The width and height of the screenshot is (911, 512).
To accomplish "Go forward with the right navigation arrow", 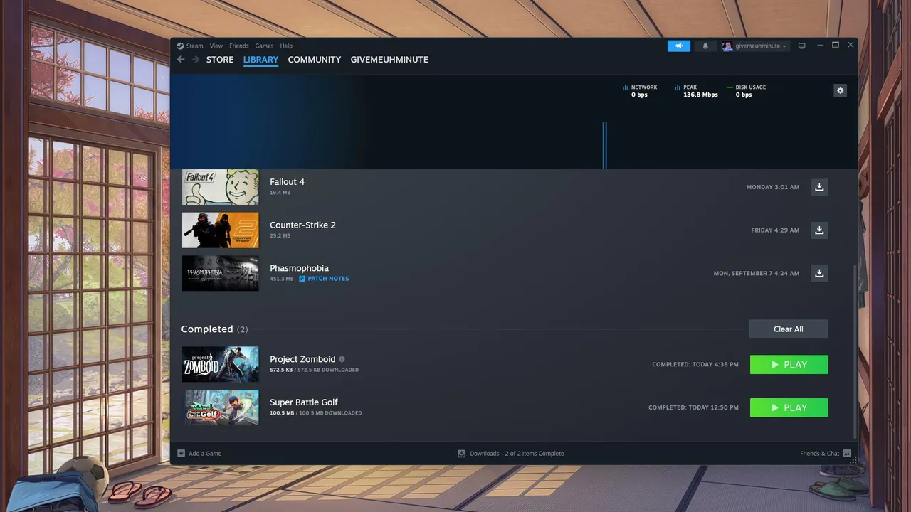I will [196, 60].
